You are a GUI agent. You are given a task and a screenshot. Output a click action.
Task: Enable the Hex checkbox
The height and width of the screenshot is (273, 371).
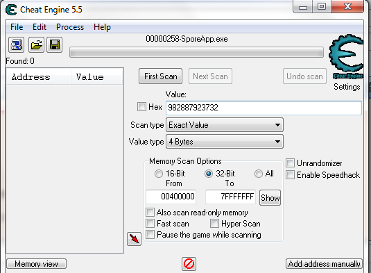pyautogui.click(x=141, y=107)
